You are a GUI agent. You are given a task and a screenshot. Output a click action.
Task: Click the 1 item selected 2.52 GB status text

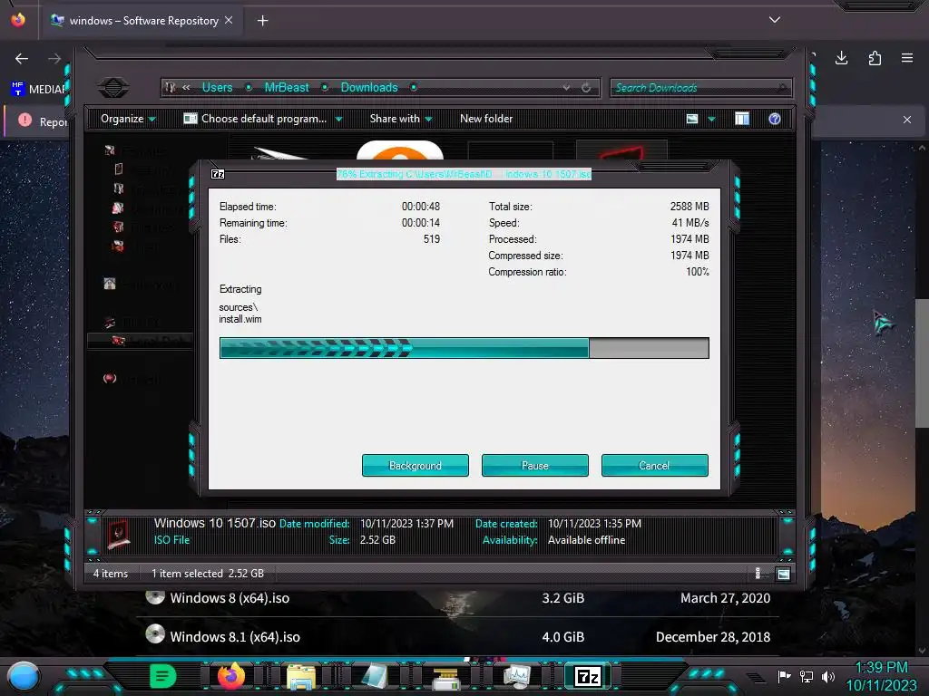(x=208, y=574)
